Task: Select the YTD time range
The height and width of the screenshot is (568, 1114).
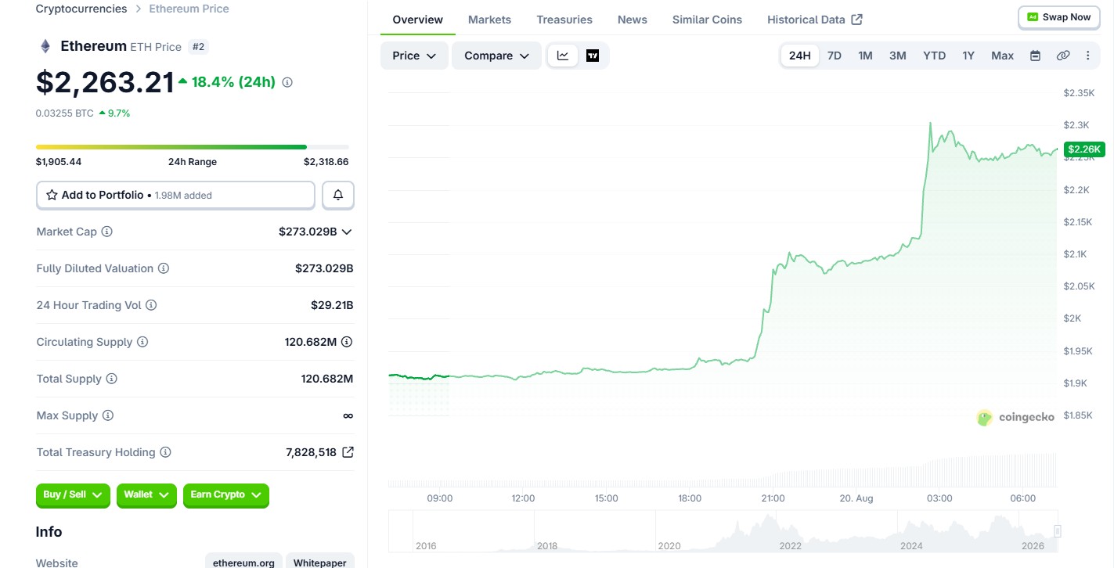Action: click(935, 56)
